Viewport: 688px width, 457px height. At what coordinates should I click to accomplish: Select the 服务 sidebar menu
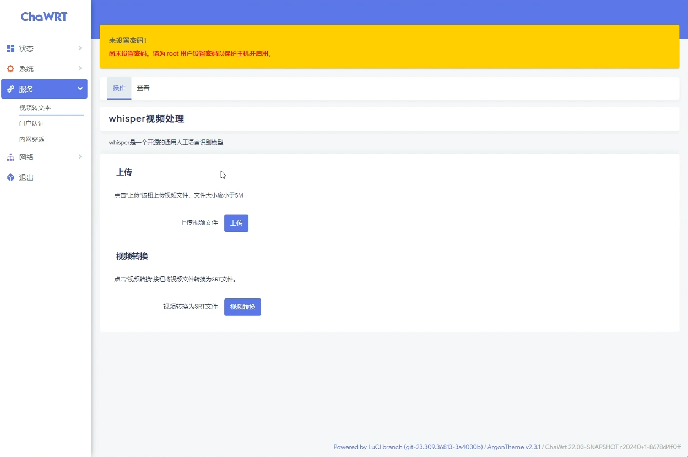pos(44,89)
